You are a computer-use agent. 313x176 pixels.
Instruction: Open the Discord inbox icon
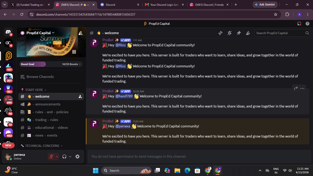pos(299,24)
